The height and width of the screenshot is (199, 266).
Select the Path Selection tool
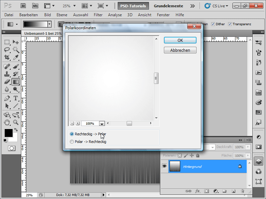[7, 106]
